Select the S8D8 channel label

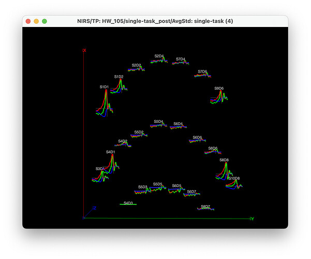click(x=224, y=160)
